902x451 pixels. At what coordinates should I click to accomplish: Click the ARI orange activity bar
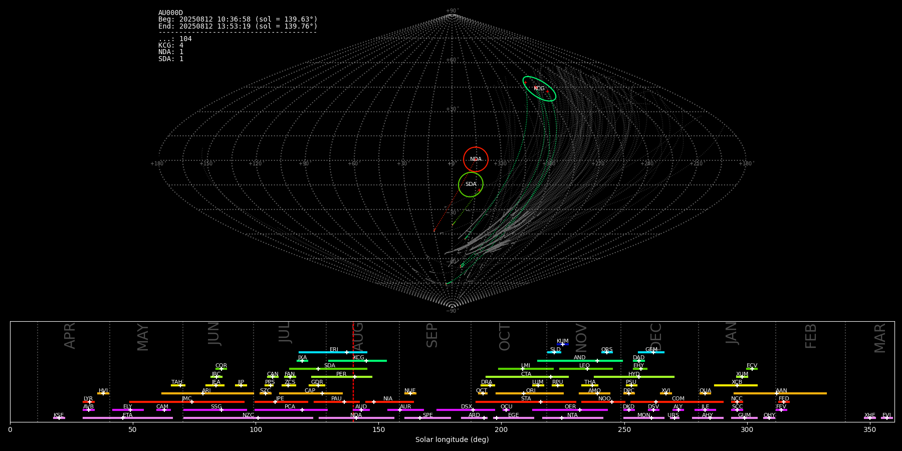tap(207, 393)
